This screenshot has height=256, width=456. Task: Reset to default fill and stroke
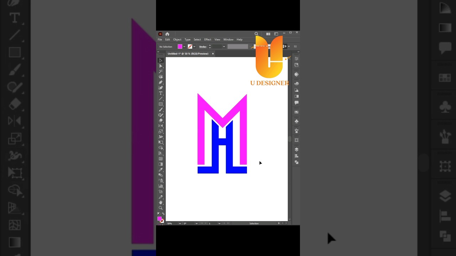click(x=159, y=214)
